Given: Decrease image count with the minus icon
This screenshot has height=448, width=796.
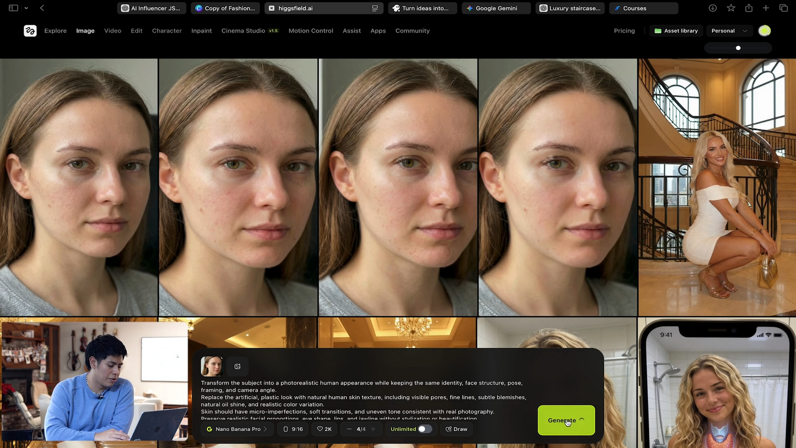Looking at the screenshot, I should [349, 429].
